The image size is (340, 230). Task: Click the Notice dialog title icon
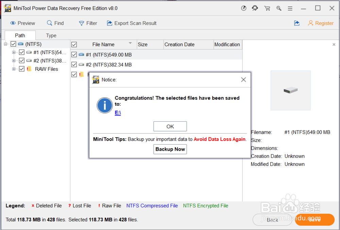point(96,80)
